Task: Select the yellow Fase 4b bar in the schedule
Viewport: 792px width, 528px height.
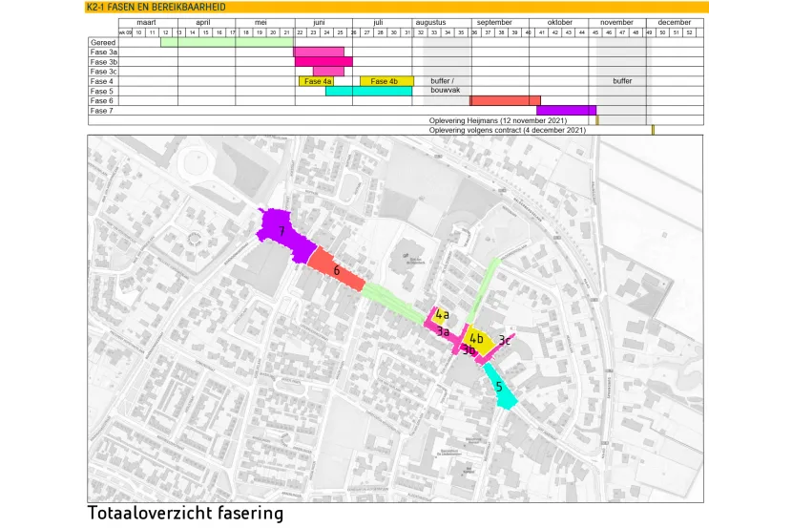Action: click(386, 81)
